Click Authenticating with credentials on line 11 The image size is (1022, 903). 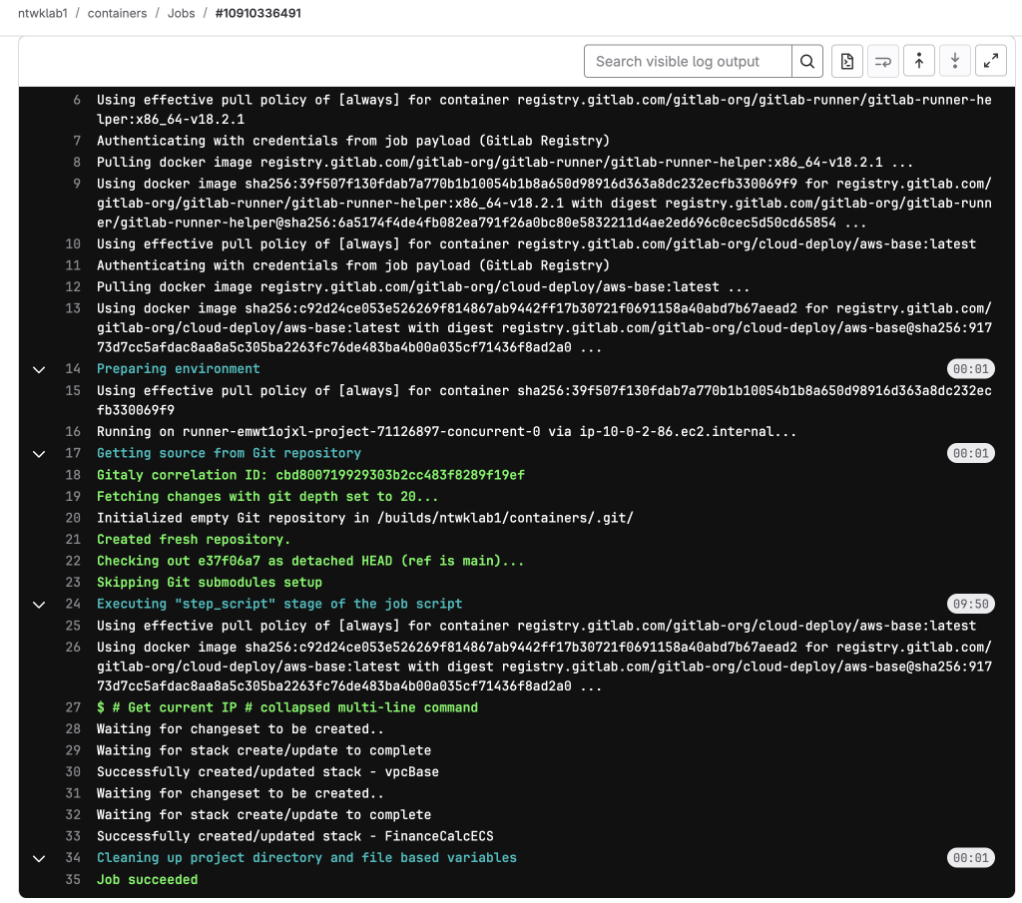click(353, 265)
